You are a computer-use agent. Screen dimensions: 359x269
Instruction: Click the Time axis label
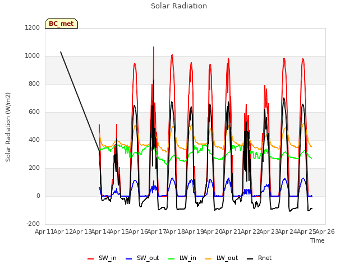(x=317, y=240)
